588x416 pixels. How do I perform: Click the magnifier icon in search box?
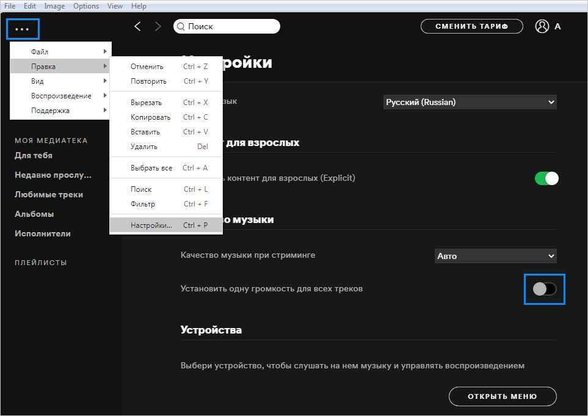tap(181, 26)
